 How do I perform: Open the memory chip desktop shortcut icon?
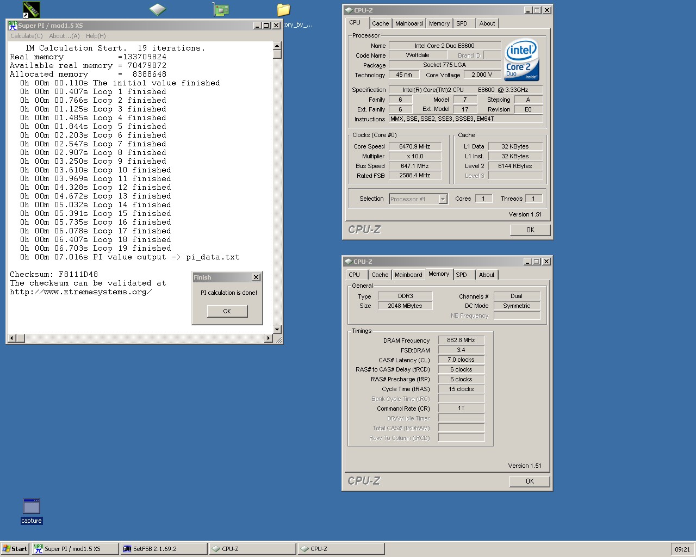pyautogui.click(x=31, y=9)
